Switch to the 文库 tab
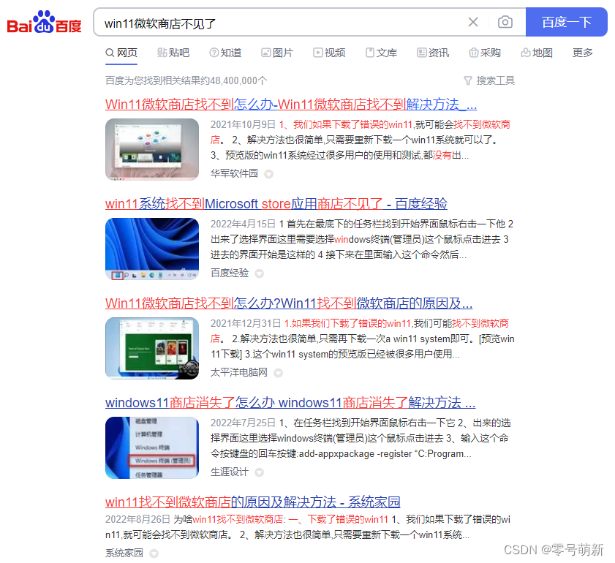 (x=381, y=53)
